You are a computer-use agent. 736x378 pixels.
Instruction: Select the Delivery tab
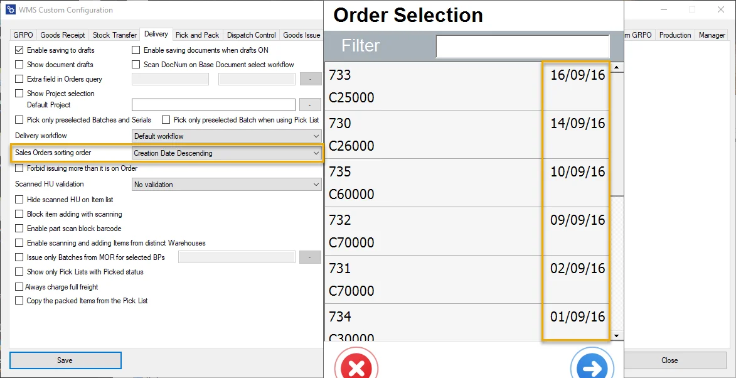156,35
